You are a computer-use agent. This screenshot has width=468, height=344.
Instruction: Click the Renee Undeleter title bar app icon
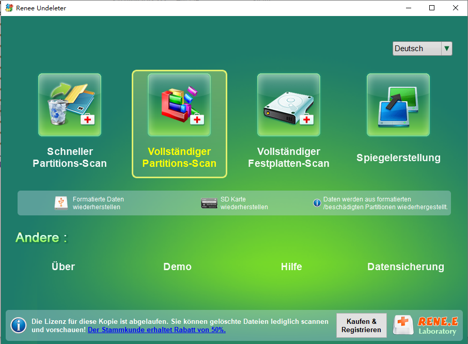(x=9, y=8)
